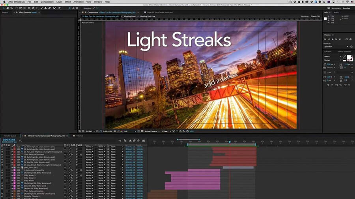Click the Play button in Preview panel
Viewport: 355px width, 199px height.
click(x=333, y=39)
